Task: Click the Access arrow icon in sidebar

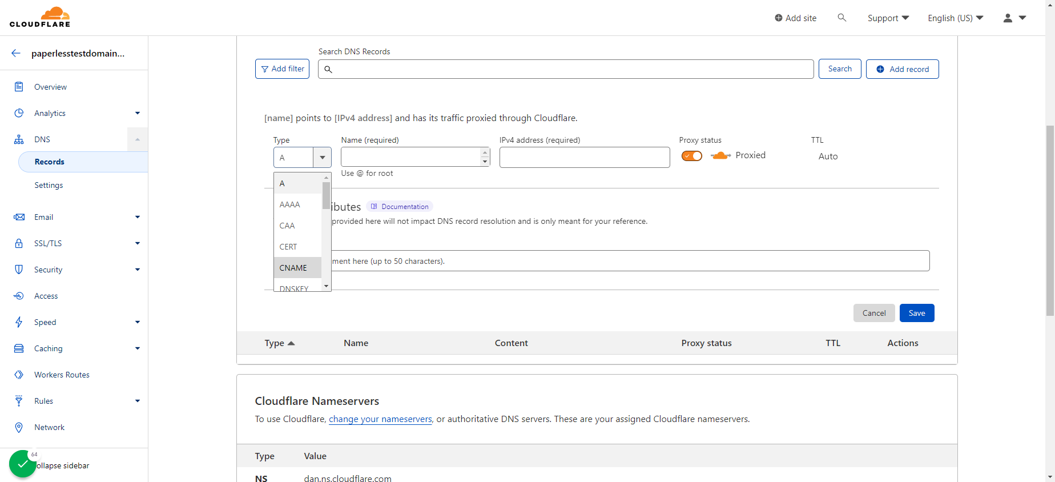Action: (19, 296)
